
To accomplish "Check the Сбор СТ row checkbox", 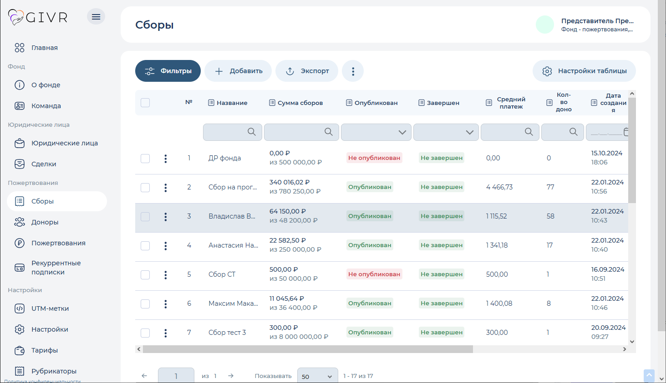I will 145,275.
